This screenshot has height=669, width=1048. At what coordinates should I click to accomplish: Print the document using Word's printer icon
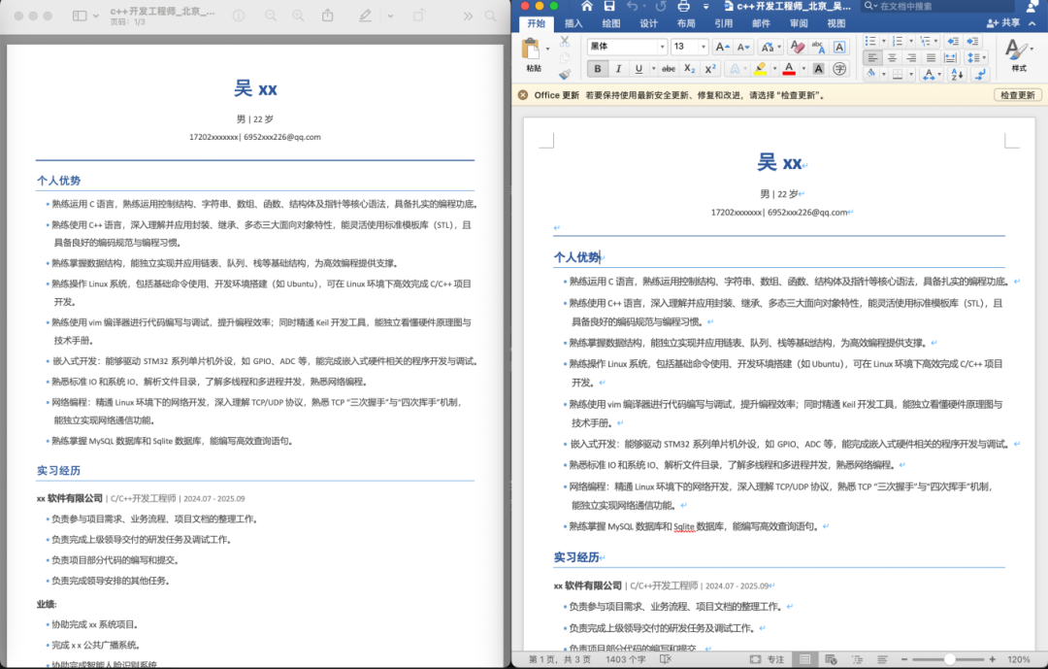pos(683,6)
